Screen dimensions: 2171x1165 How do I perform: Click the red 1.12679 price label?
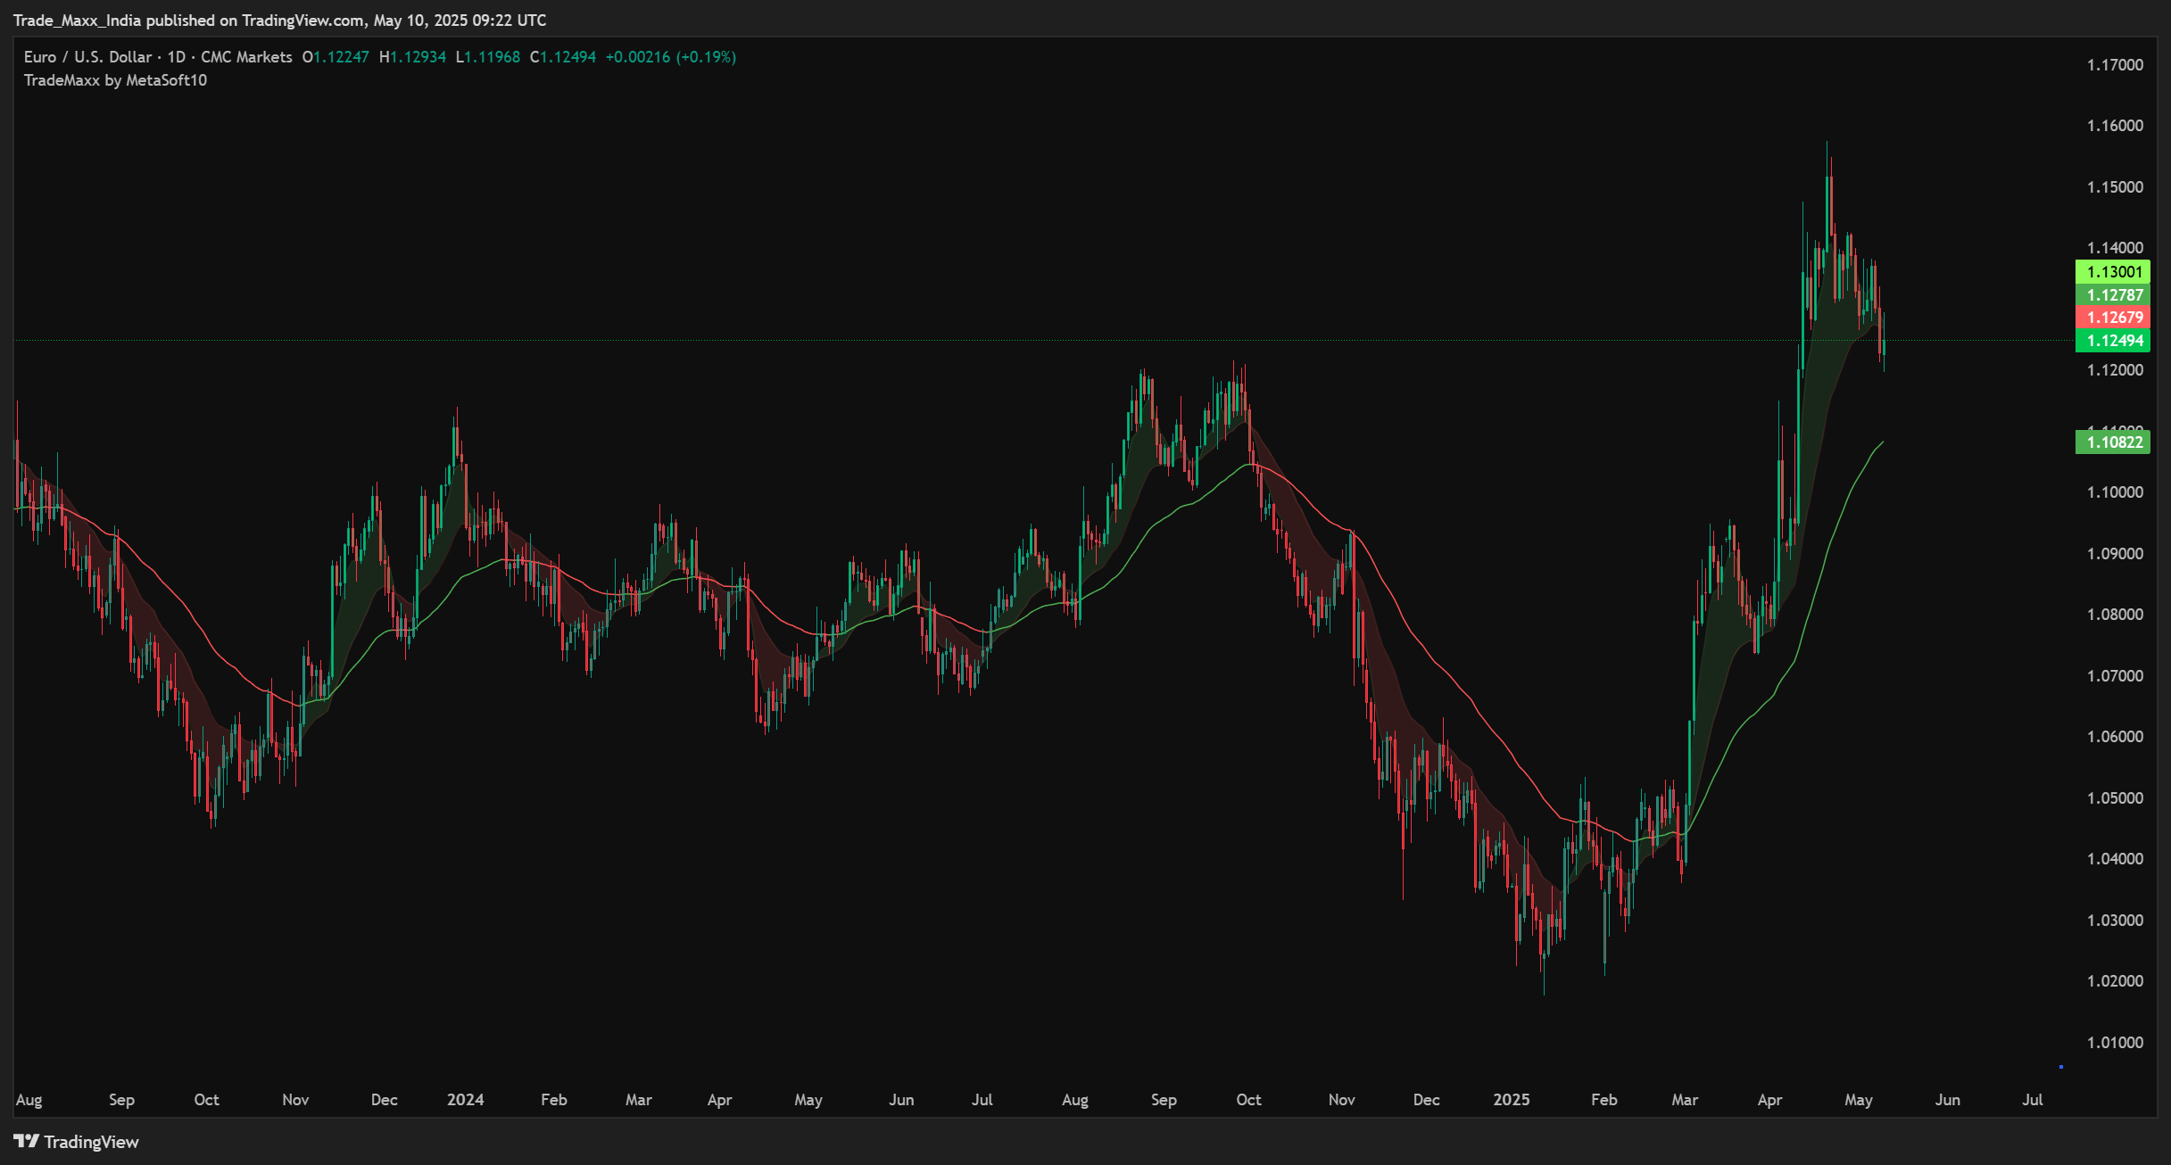[x=2115, y=318]
